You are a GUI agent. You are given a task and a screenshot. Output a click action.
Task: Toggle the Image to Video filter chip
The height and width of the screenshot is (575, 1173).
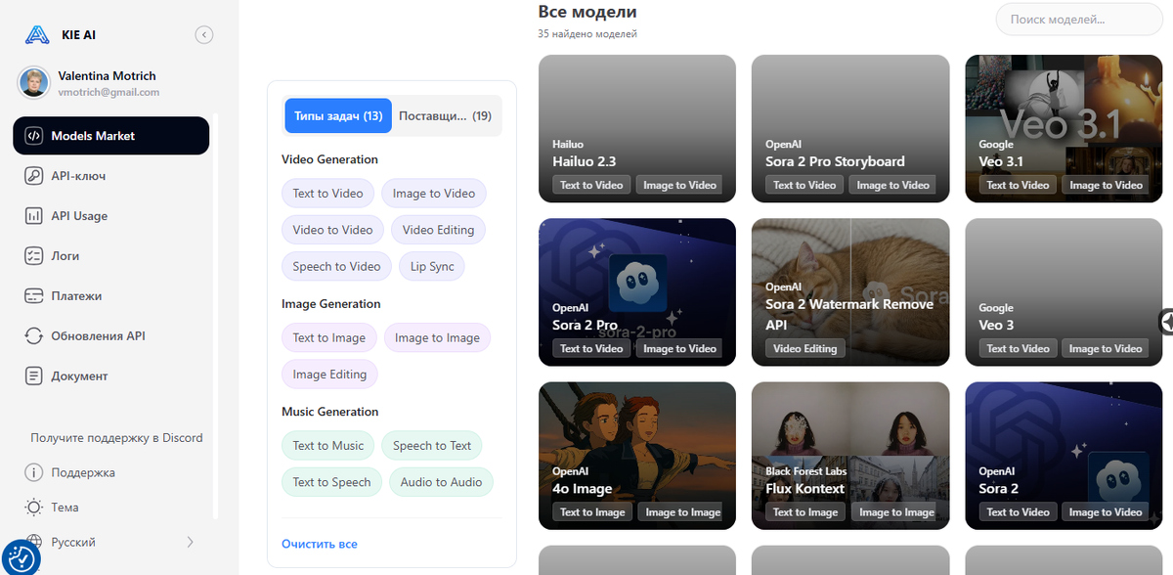(434, 194)
